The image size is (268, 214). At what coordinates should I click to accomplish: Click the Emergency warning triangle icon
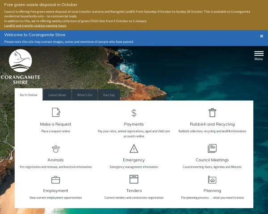[x=134, y=148]
